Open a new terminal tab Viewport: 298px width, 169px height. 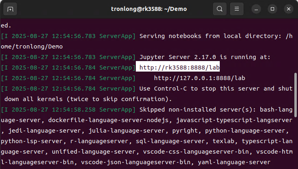[10, 9]
